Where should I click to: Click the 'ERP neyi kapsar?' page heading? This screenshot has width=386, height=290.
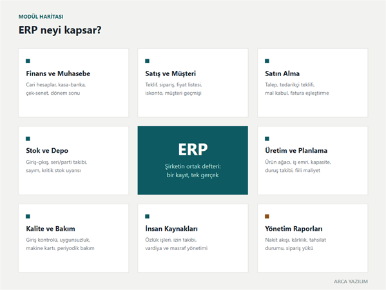point(60,30)
